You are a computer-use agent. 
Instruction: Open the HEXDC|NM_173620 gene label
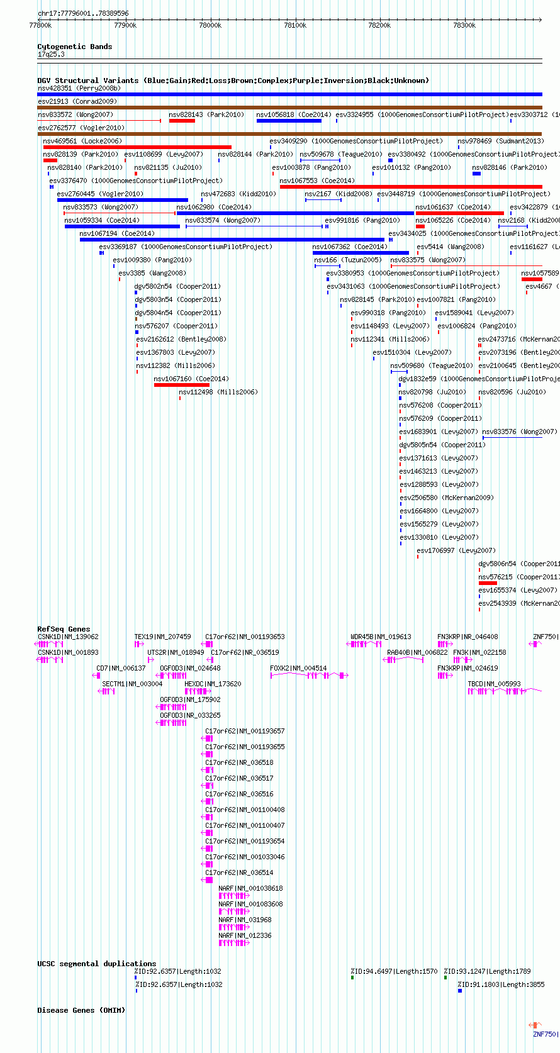(213, 684)
